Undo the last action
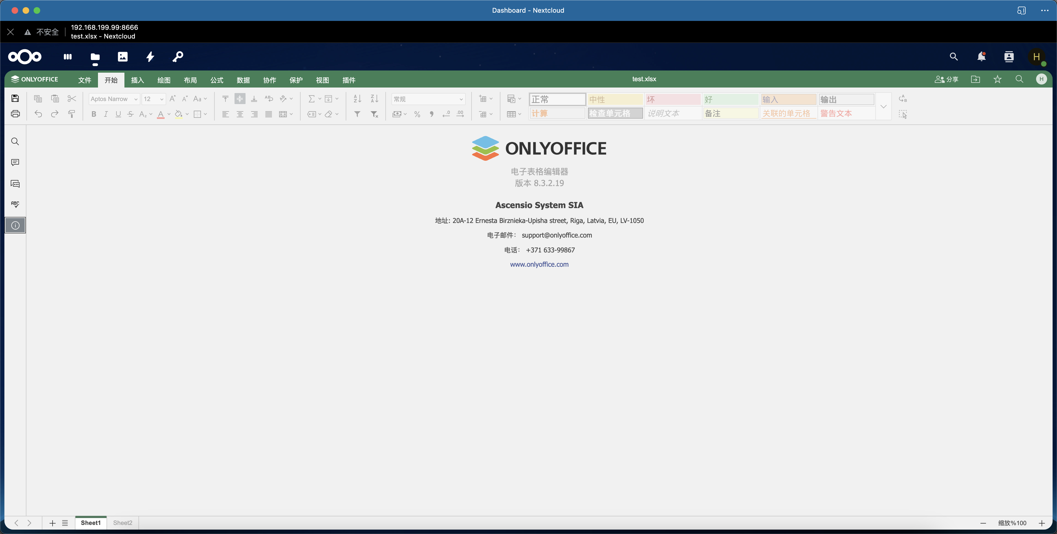The width and height of the screenshot is (1057, 534). [38, 114]
